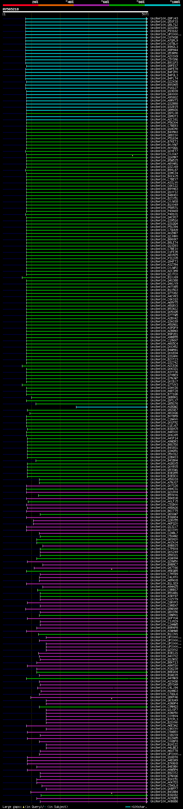Select hit label UniRef100_Q53RM0
The height and width of the screenshot is (809, 183).
point(164,53)
